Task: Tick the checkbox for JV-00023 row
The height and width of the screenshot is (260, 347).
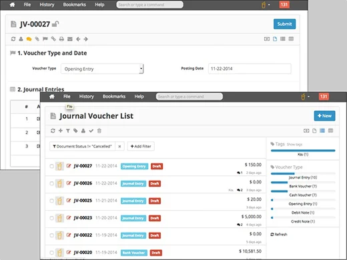Action: coord(51,218)
